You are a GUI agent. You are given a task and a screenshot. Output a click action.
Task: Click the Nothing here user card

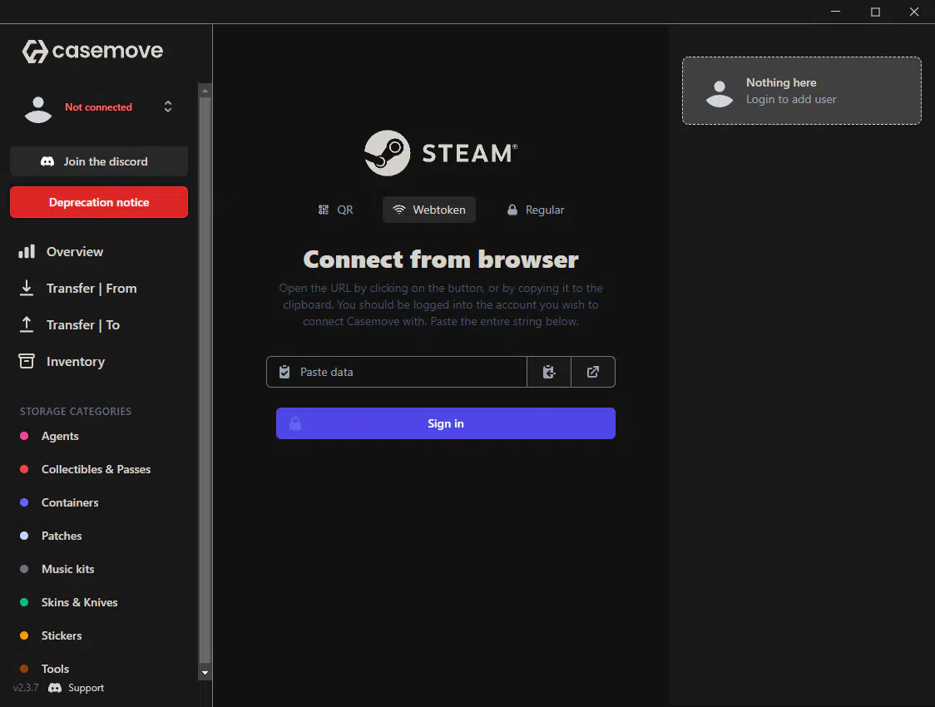click(x=801, y=91)
